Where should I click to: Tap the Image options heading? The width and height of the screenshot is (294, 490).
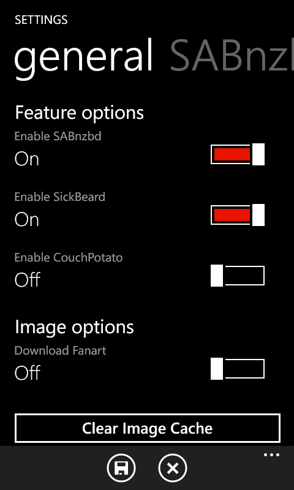click(74, 327)
